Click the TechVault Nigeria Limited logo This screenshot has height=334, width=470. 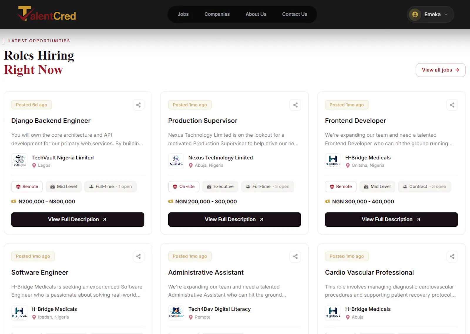tap(19, 161)
